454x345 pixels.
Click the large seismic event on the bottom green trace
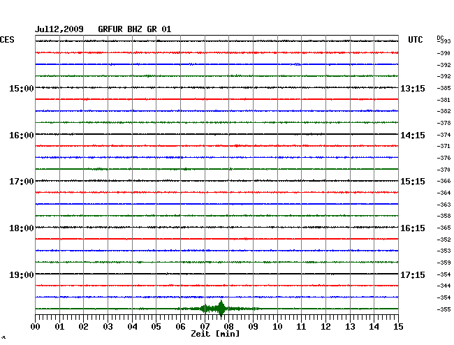pyautogui.click(x=219, y=309)
